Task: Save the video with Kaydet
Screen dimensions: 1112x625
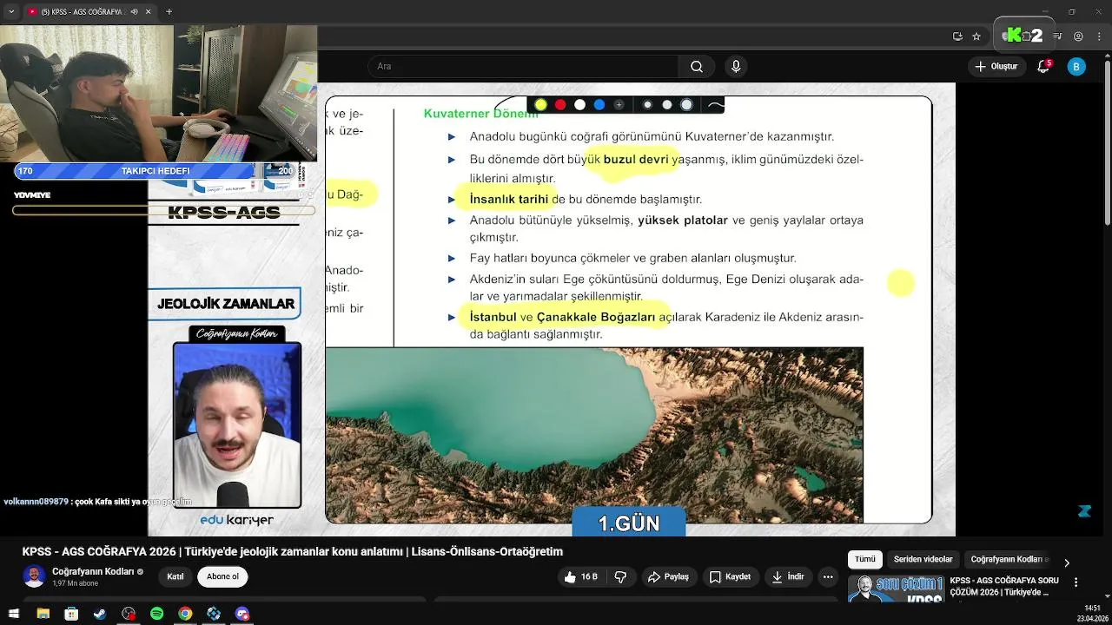Action: [x=730, y=577]
